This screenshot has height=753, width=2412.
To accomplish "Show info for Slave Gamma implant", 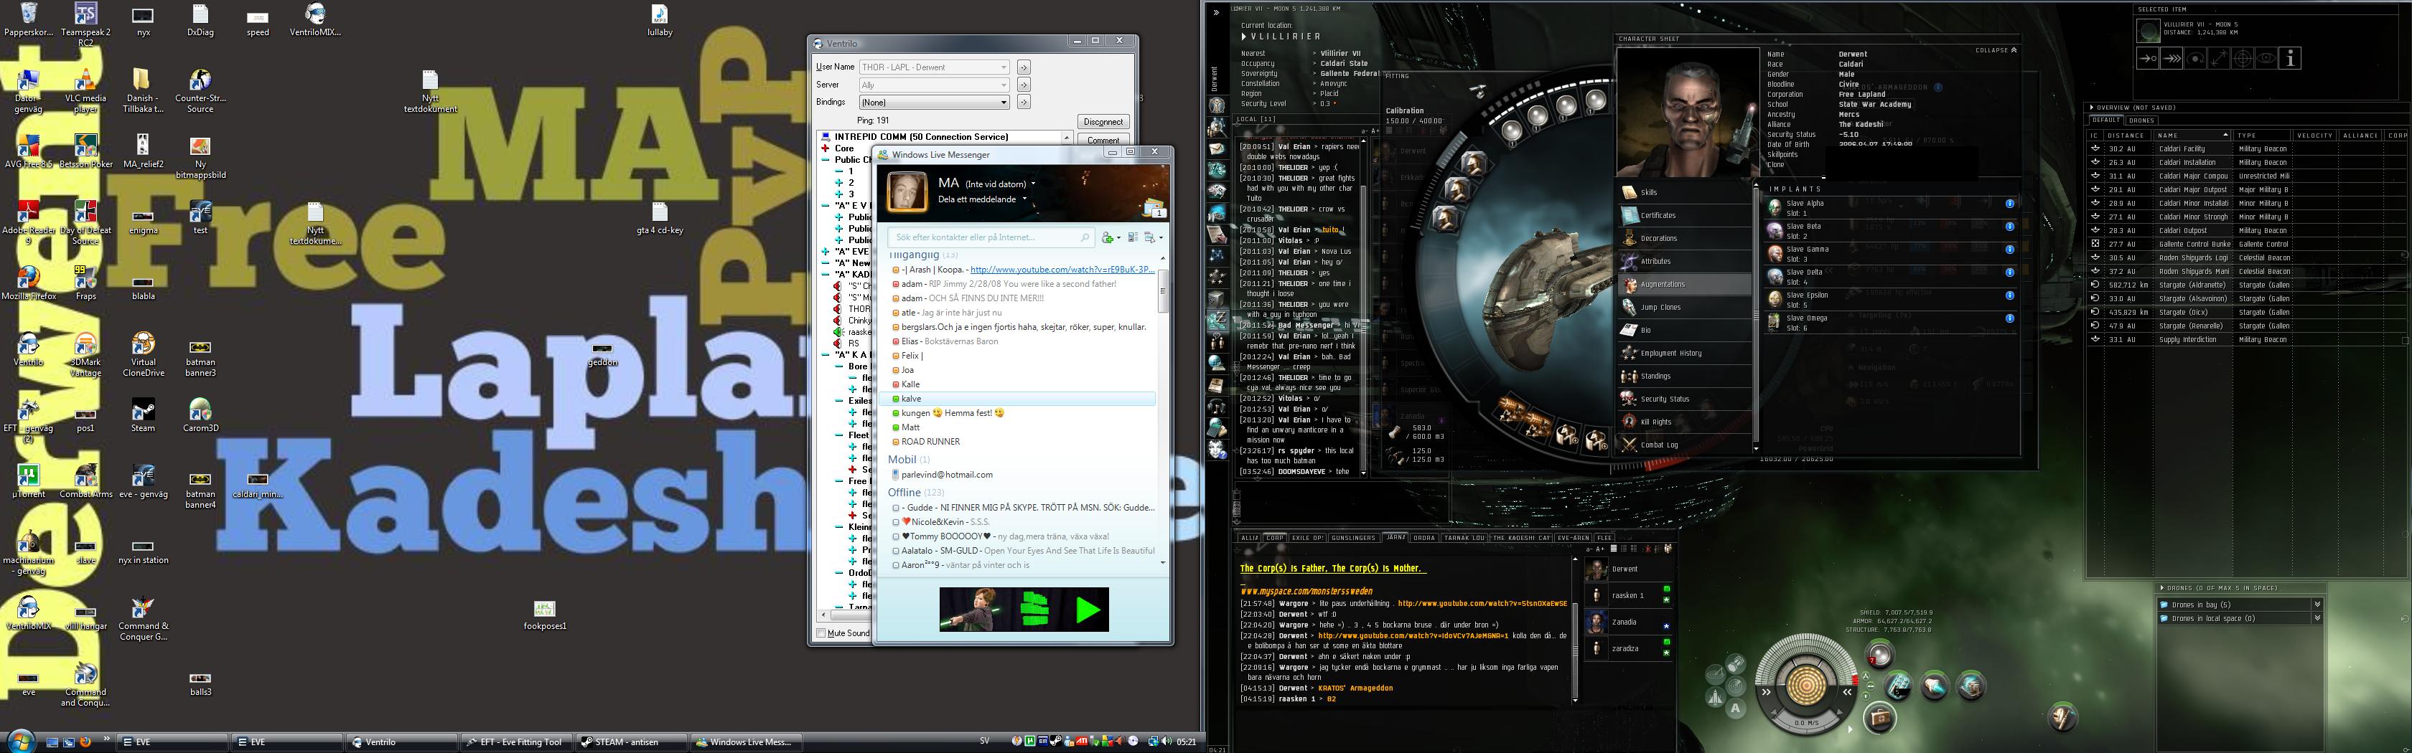I will pos(2009,249).
